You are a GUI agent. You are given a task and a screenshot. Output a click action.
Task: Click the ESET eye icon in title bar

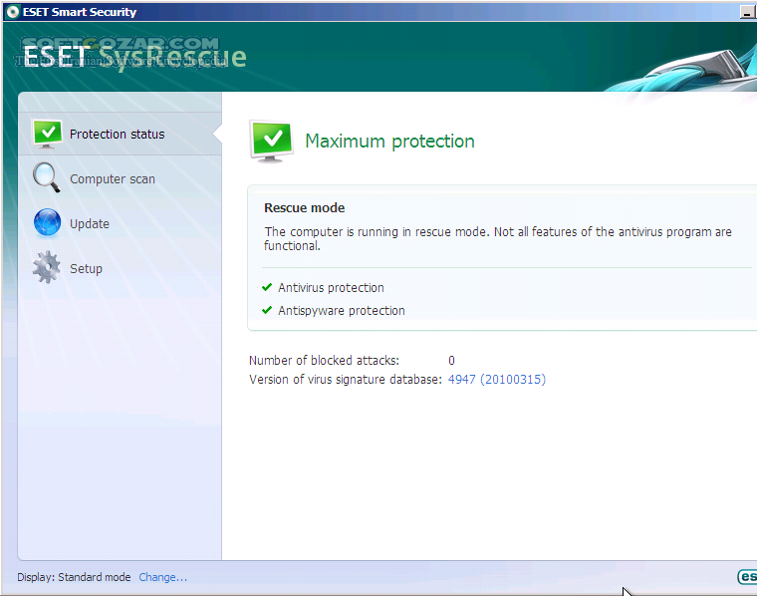[x=13, y=12]
